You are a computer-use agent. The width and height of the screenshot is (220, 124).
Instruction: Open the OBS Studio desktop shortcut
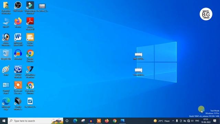coord(18,7)
